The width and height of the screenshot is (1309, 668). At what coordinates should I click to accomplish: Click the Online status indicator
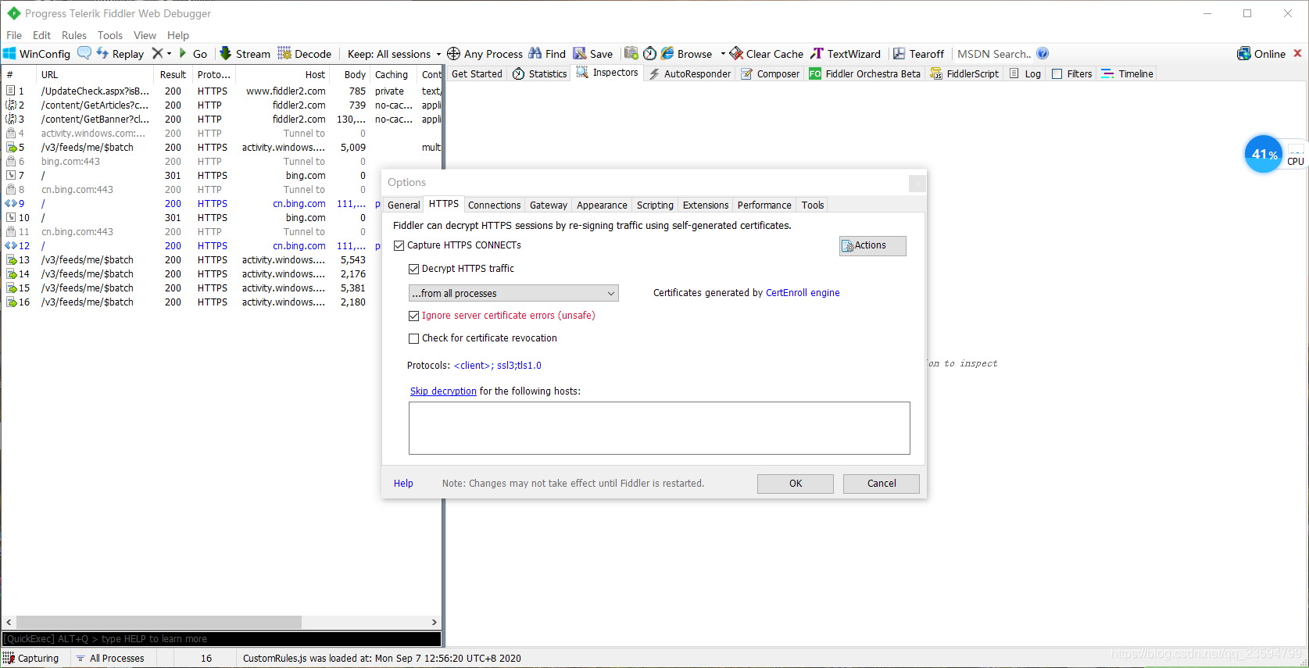tap(1261, 54)
